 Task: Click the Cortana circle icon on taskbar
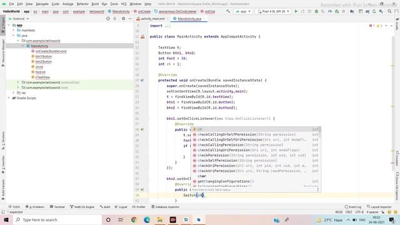tap(108, 219)
